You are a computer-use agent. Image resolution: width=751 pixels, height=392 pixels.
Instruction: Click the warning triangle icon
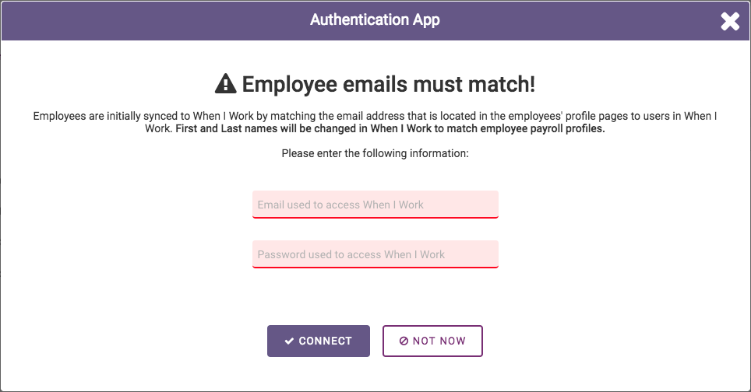click(x=226, y=84)
